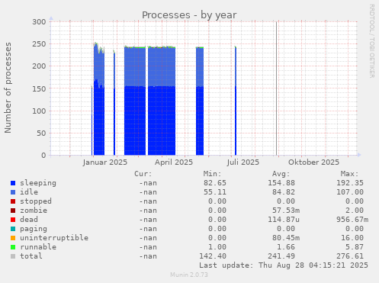379x283 pixels.
Task: Click the sleeping legend color swatch
Action: pyautogui.click(x=13, y=183)
